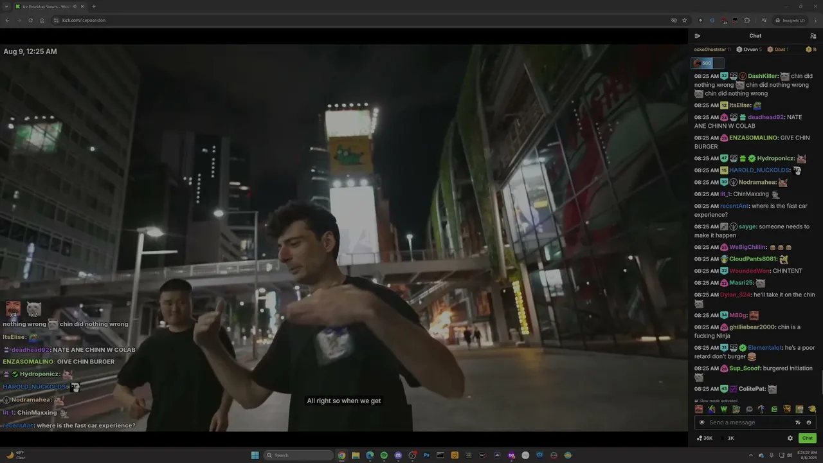Image resolution: width=823 pixels, height=463 pixels.
Task: Click the ColitePat username in chat
Action: (752, 389)
